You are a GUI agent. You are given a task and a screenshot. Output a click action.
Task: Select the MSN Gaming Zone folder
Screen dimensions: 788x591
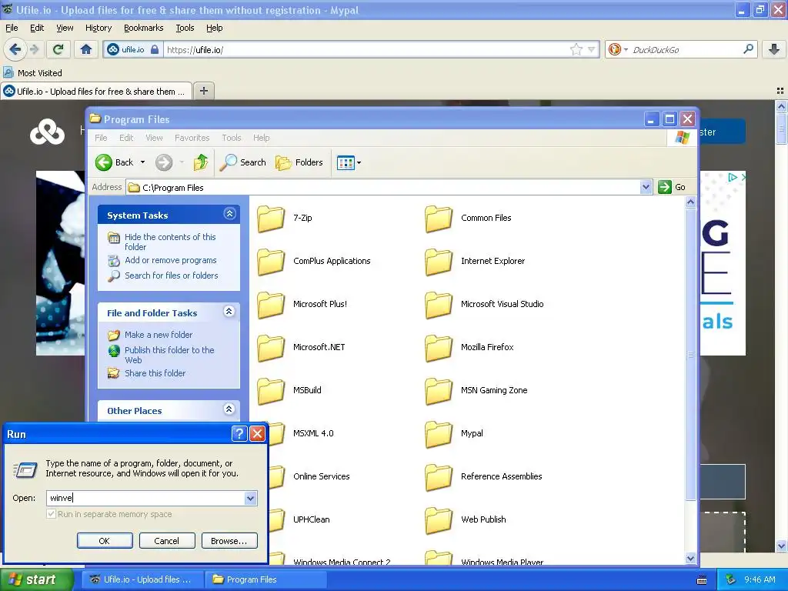[x=476, y=391]
